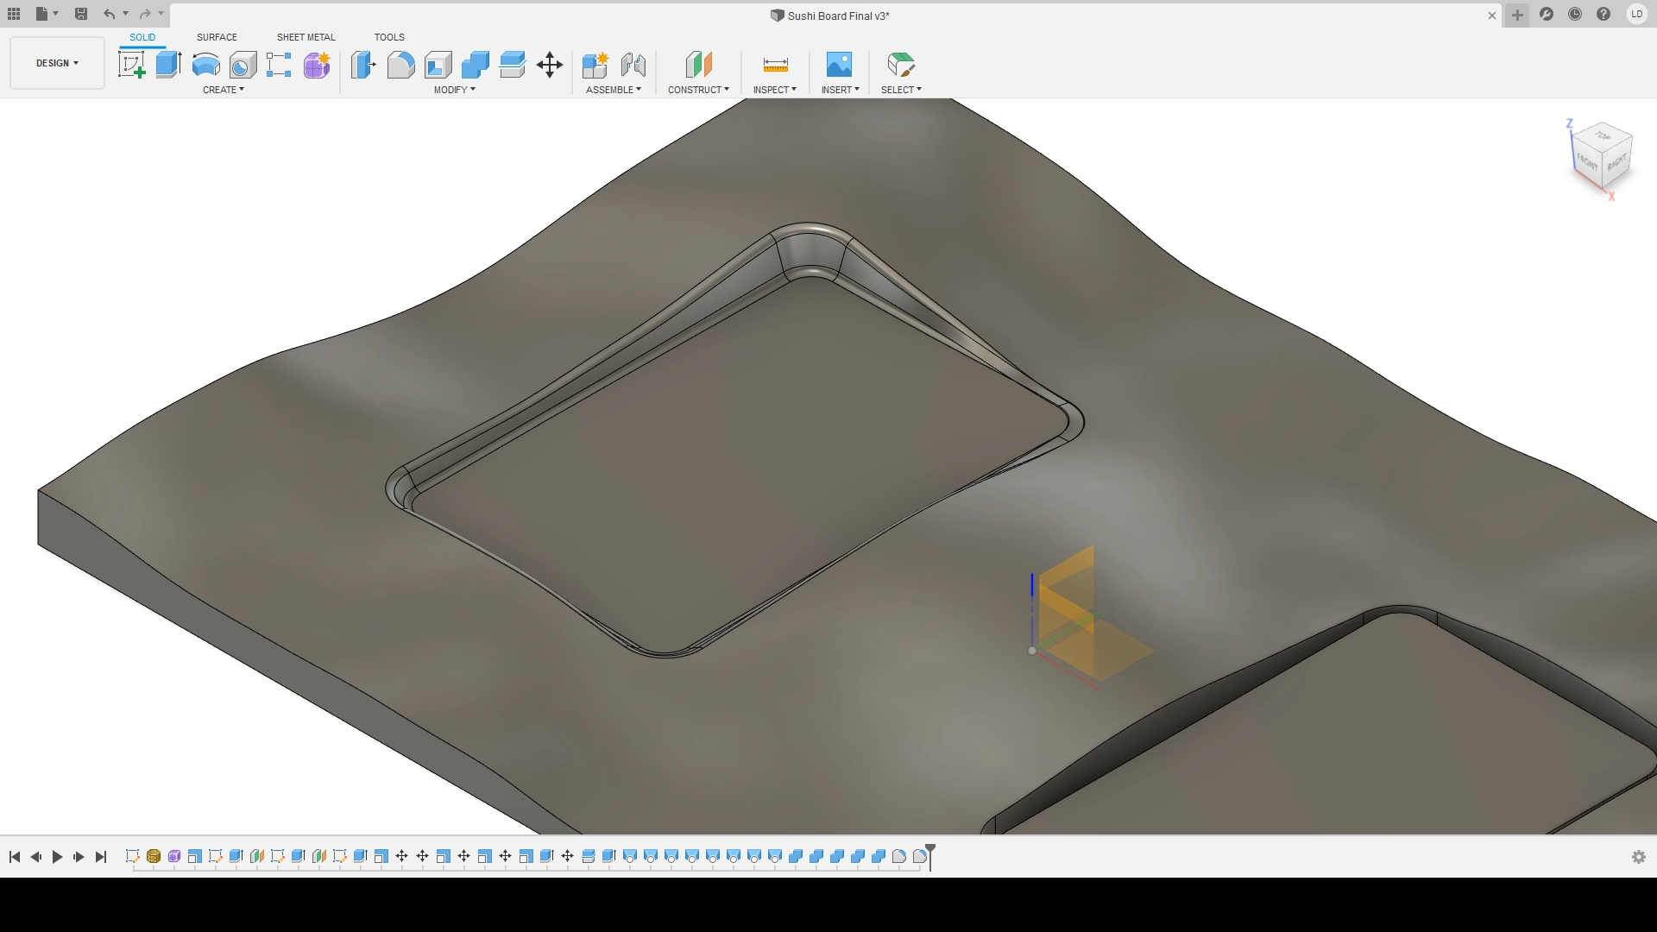Open the Construct dropdown
The image size is (1657, 932).
click(699, 89)
